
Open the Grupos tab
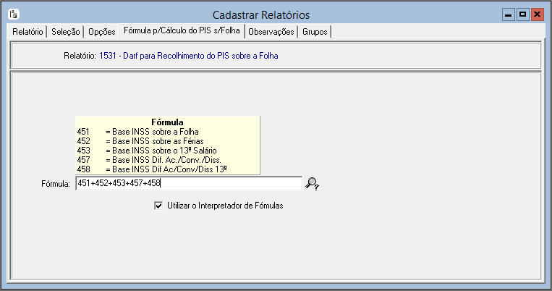tap(315, 32)
